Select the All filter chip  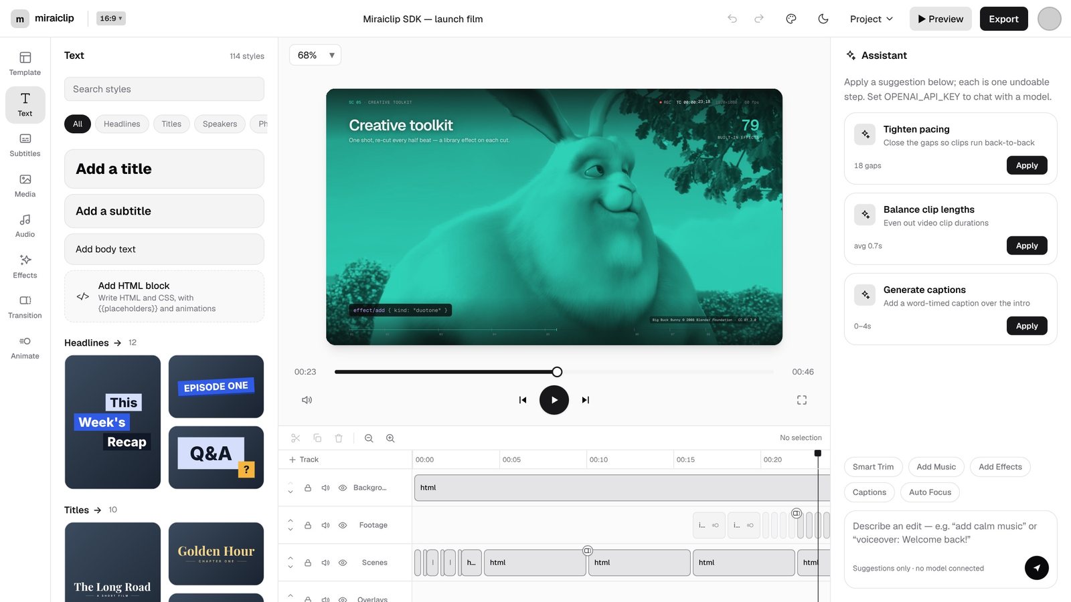[78, 124]
